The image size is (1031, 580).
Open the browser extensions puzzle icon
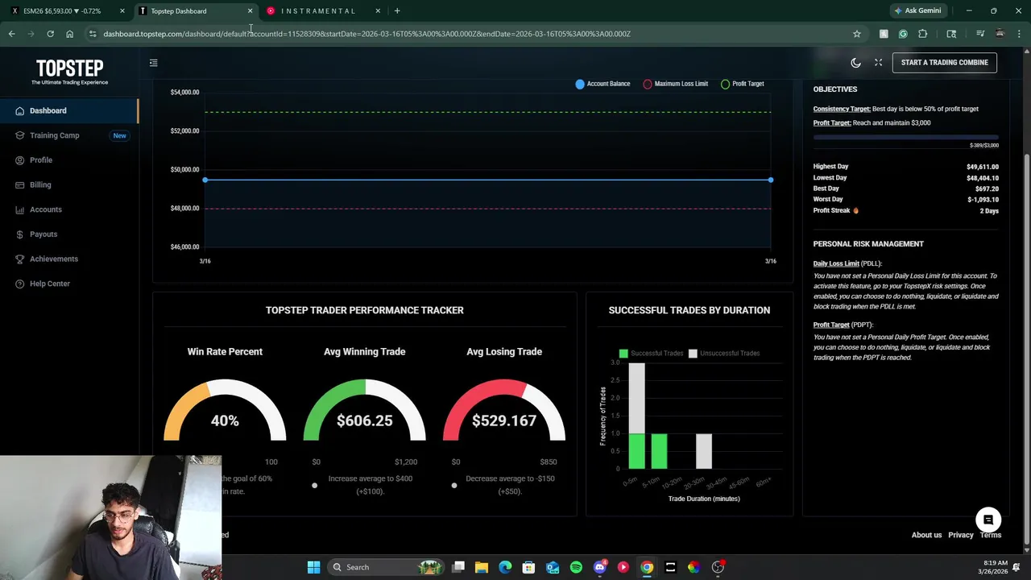click(922, 34)
